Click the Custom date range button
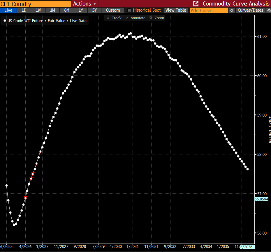 [113, 10]
